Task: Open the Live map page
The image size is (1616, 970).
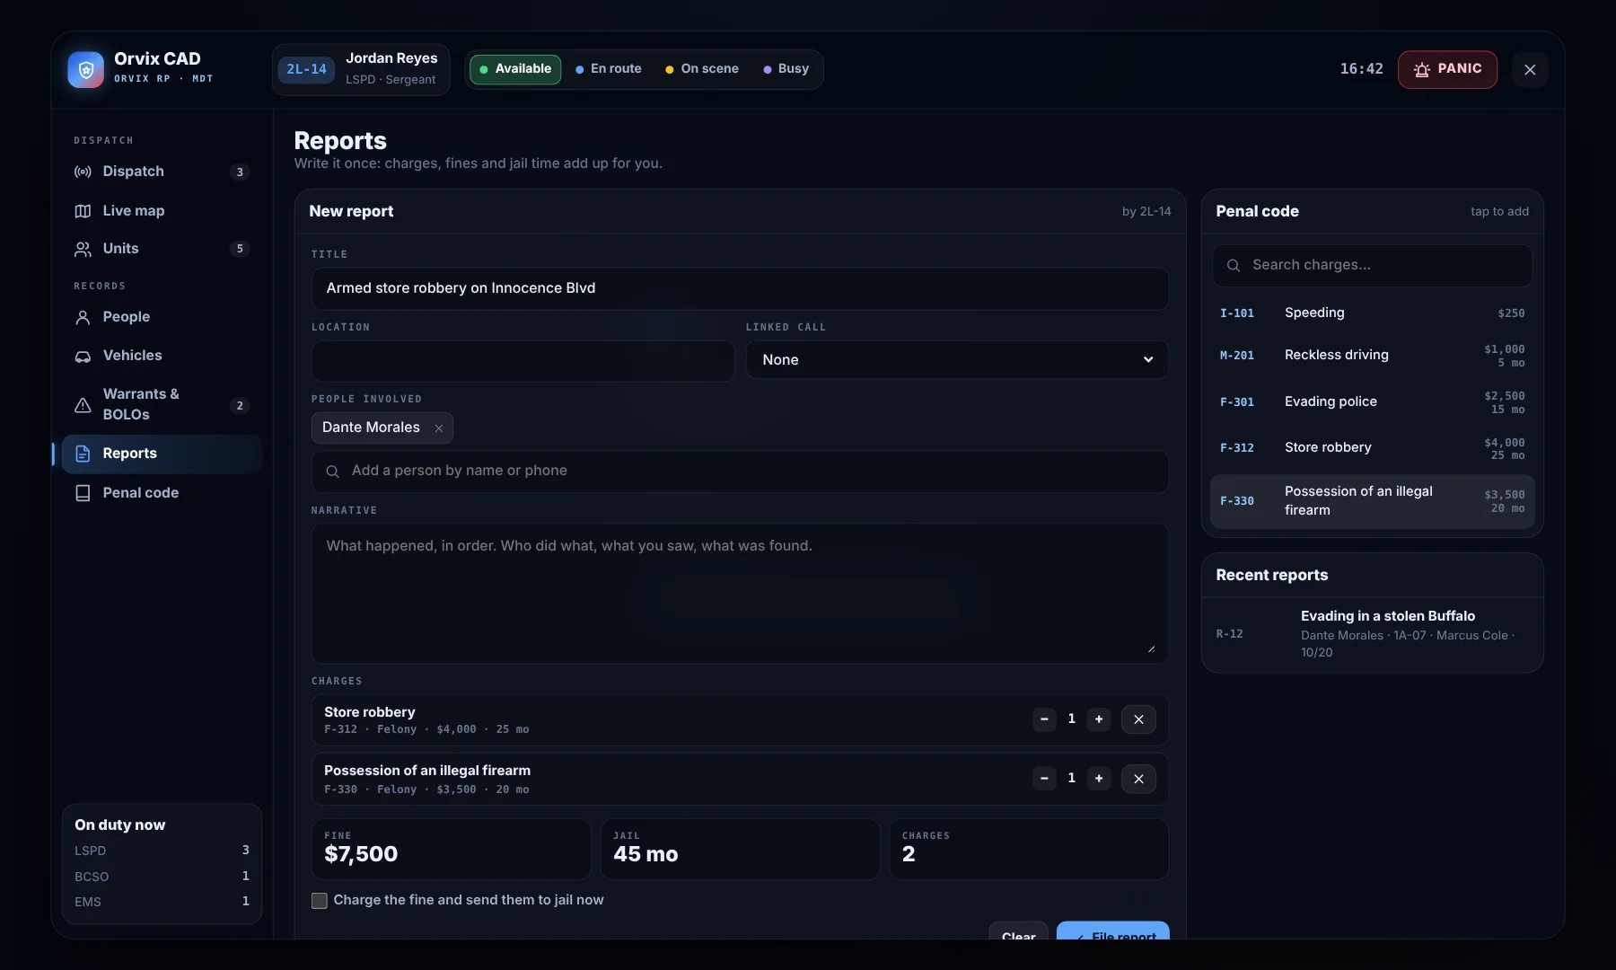Action: 162,211
